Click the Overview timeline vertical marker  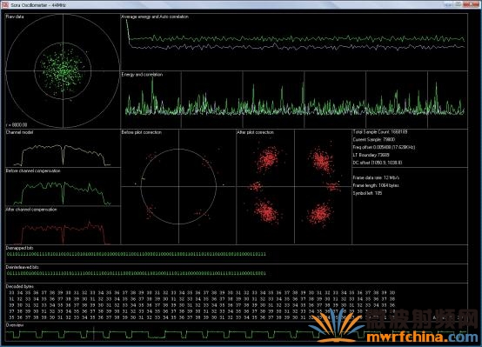click(93, 333)
